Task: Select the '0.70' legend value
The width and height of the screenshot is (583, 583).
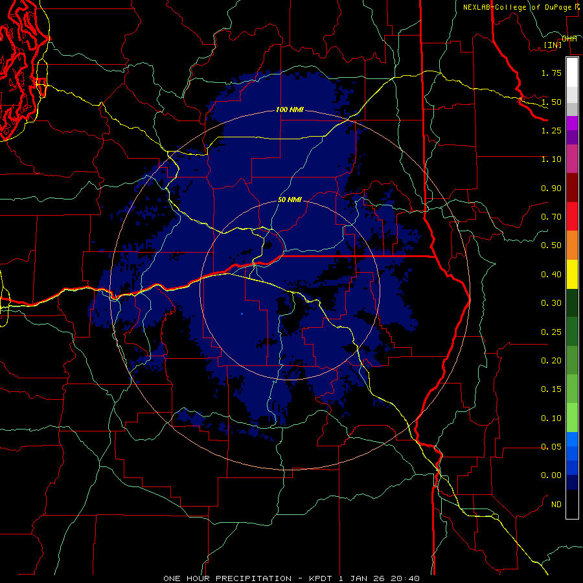Action: tap(551, 217)
